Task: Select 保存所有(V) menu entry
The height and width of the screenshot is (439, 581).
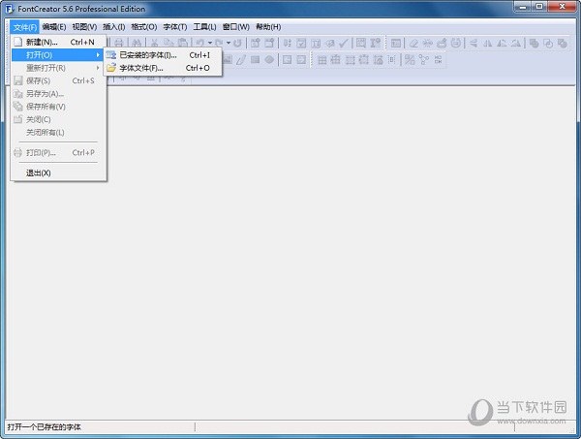Action: [x=58, y=107]
